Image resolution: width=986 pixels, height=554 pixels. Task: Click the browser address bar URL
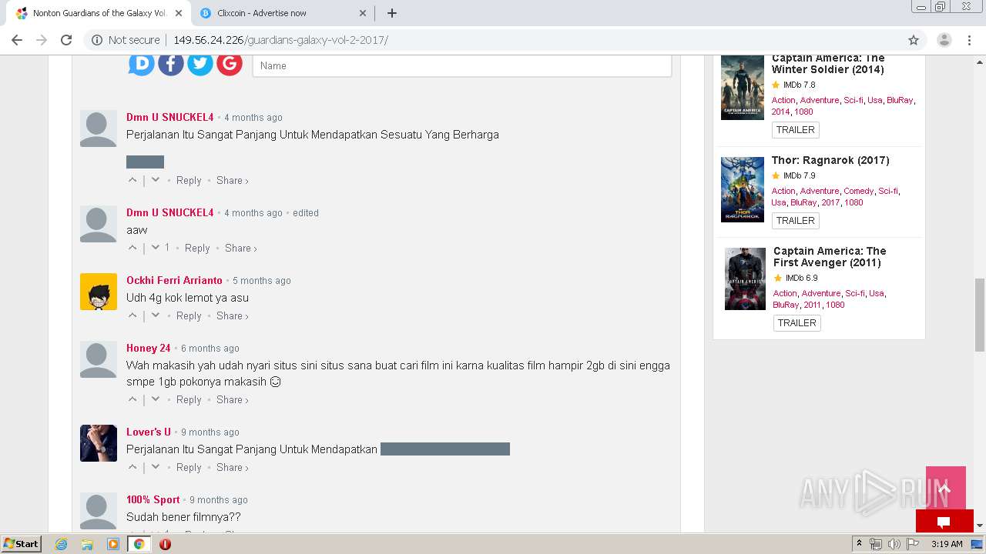280,40
